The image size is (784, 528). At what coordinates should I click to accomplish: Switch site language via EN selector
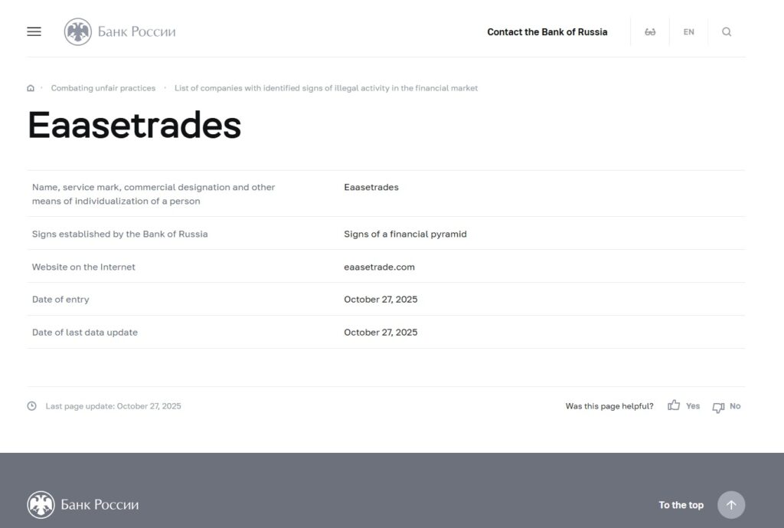point(688,31)
